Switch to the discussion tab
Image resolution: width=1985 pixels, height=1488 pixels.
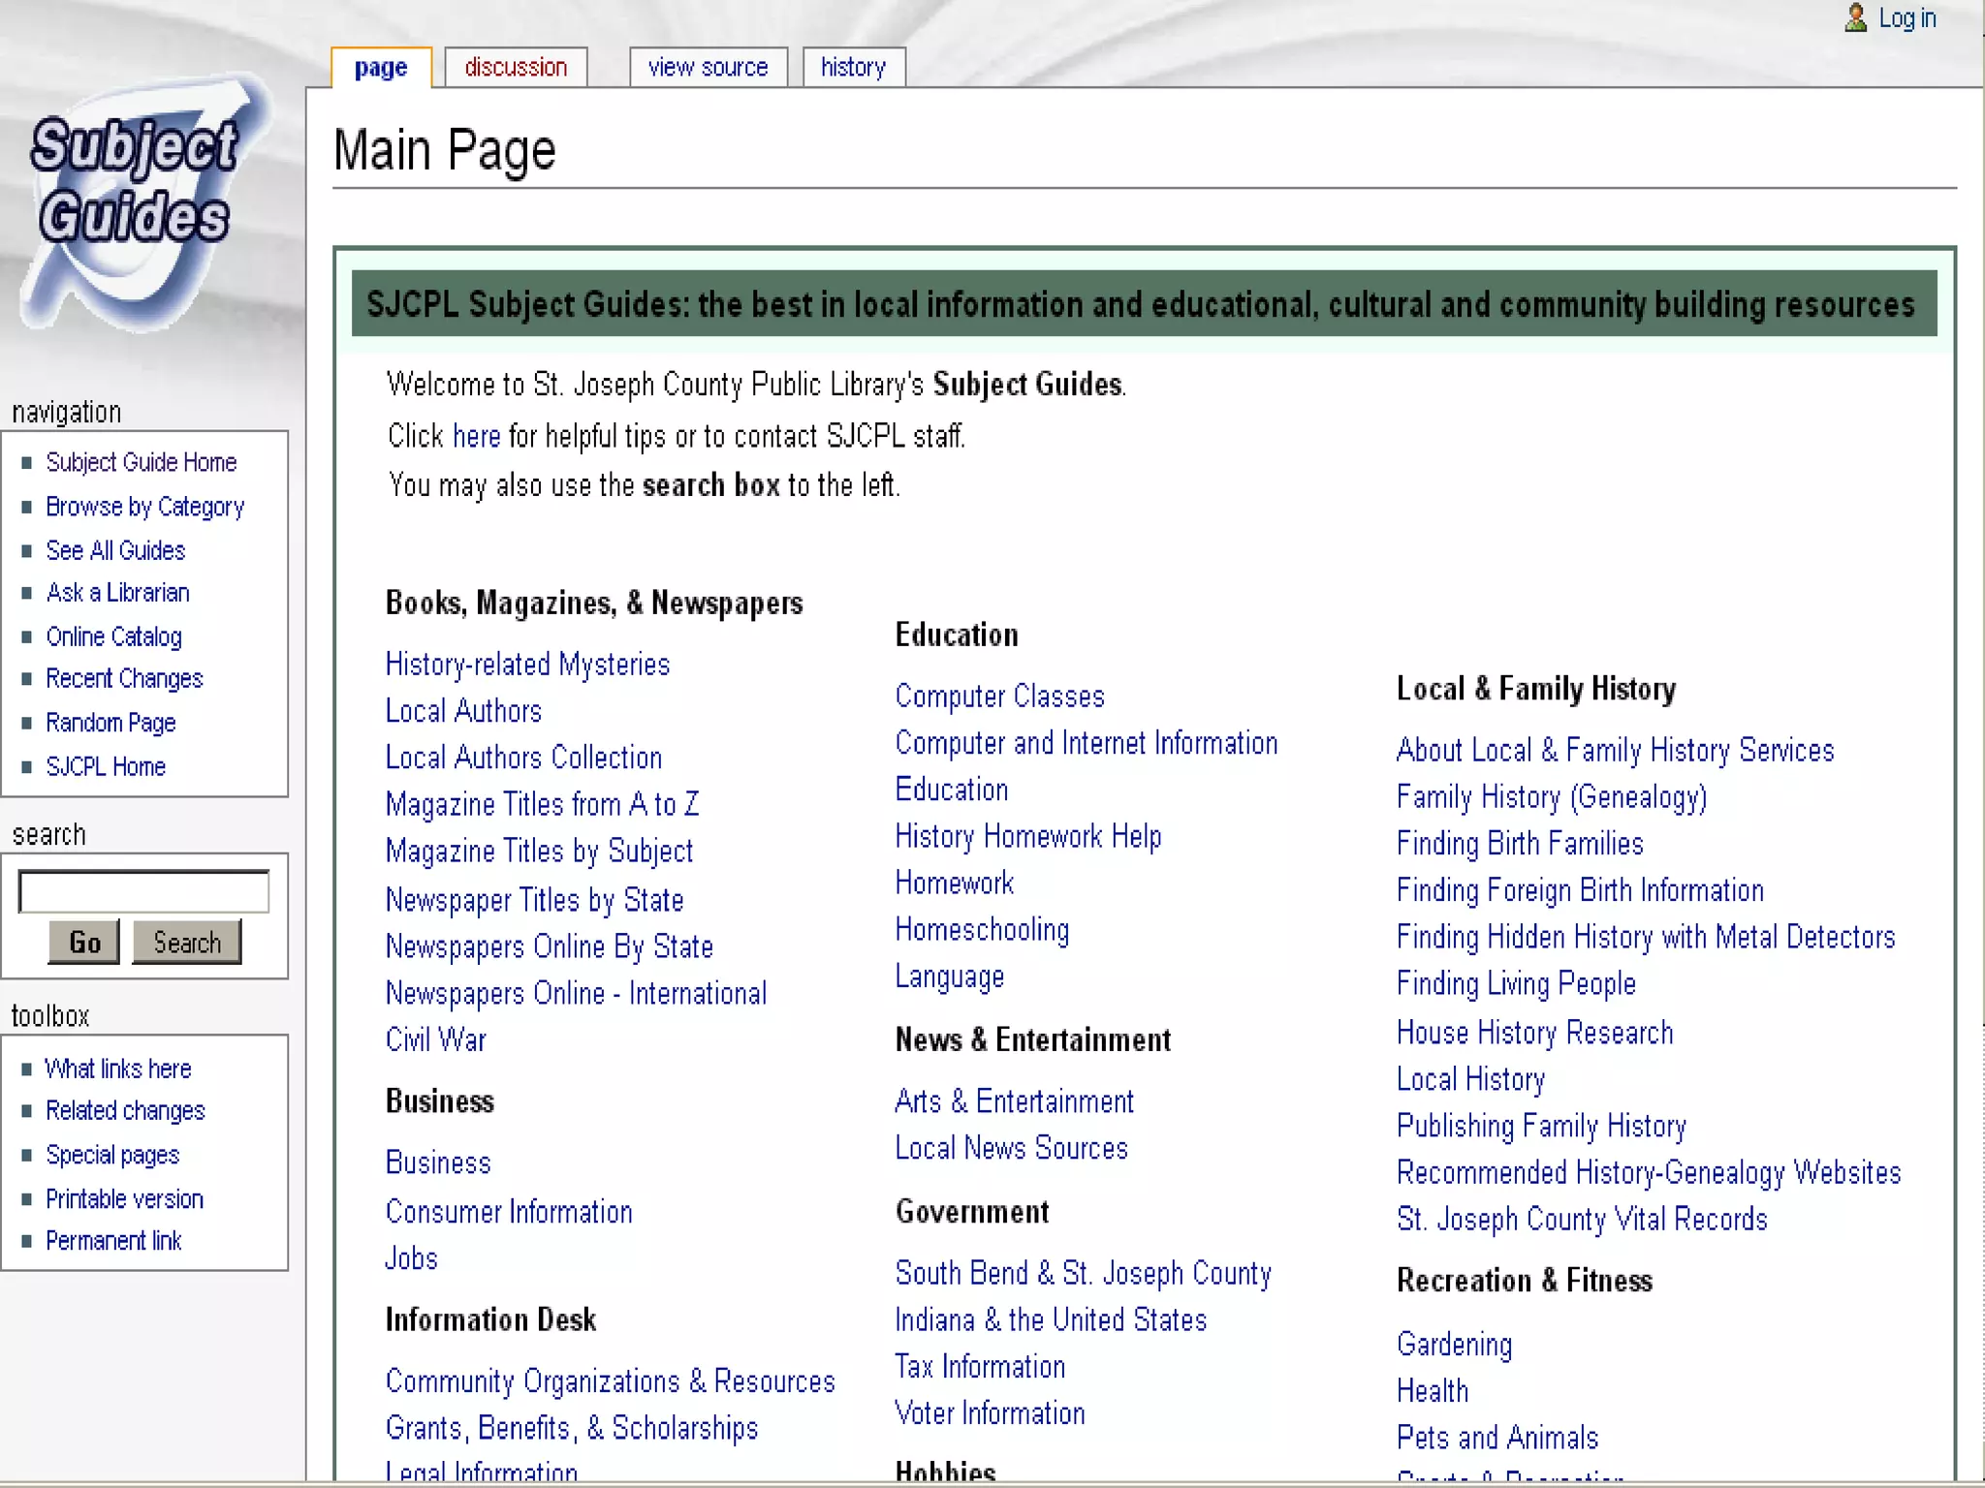[x=516, y=68]
